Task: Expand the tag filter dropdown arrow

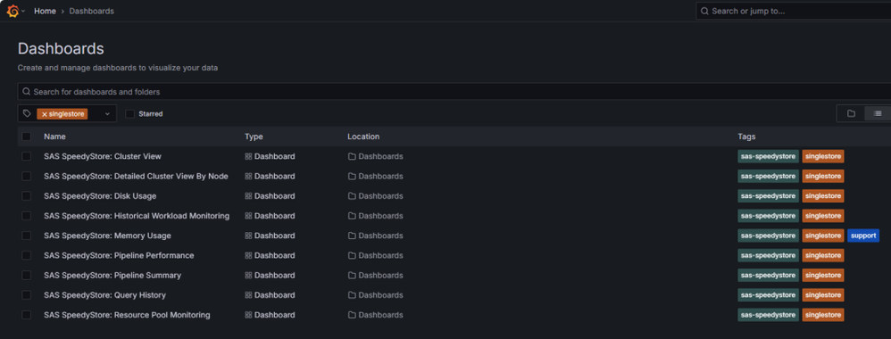Action: [107, 114]
